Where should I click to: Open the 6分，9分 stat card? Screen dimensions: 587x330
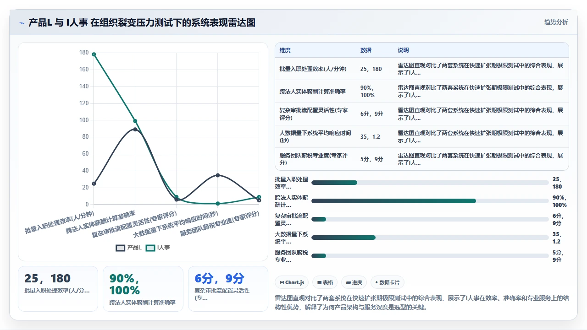tap(228, 289)
